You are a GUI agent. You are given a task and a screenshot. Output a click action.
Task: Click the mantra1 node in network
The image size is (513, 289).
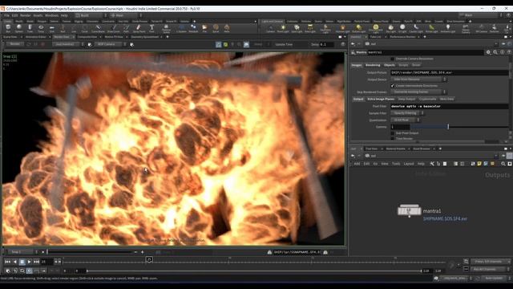coord(409,210)
